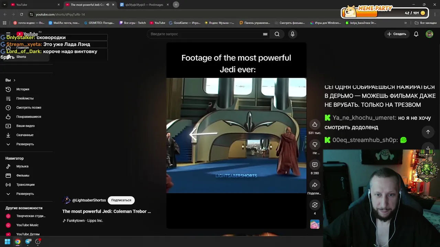Screen dimensions: 440x247
Task: Expand the Навигатор section with Развернуть
Action: point(26,194)
